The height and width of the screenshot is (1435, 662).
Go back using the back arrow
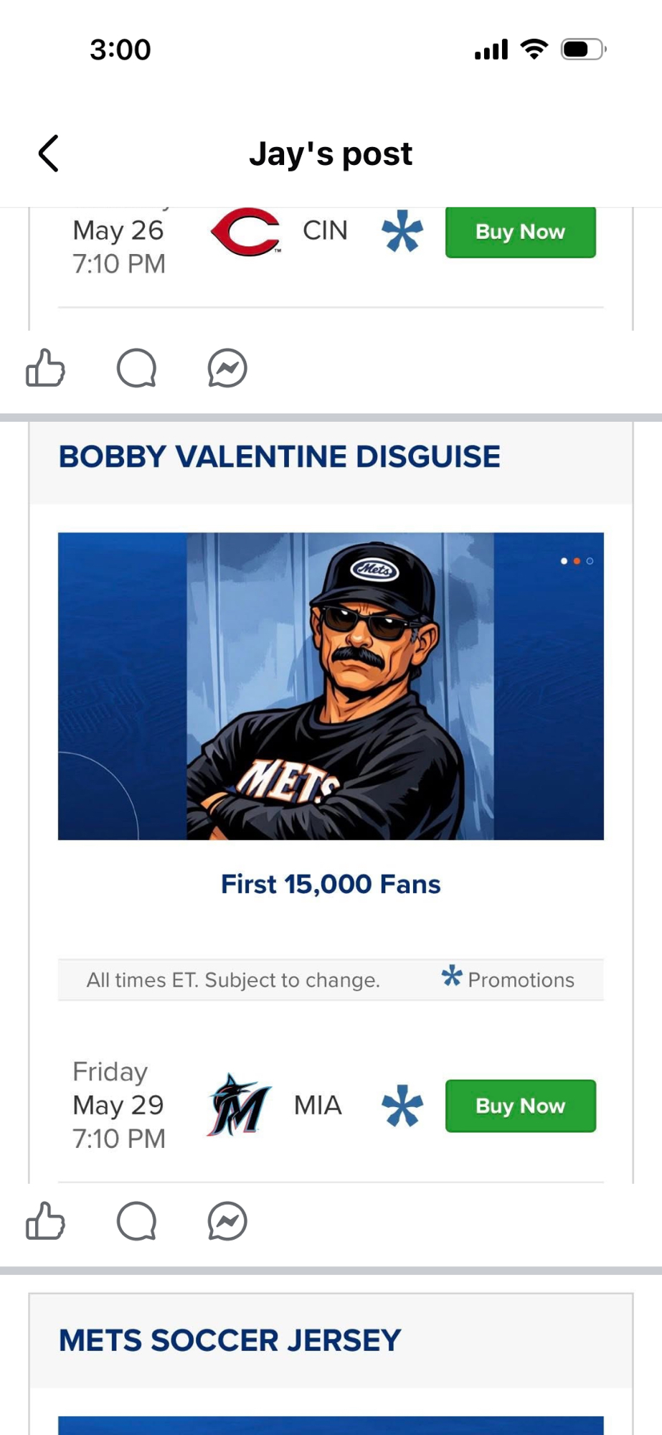pos(48,154)
